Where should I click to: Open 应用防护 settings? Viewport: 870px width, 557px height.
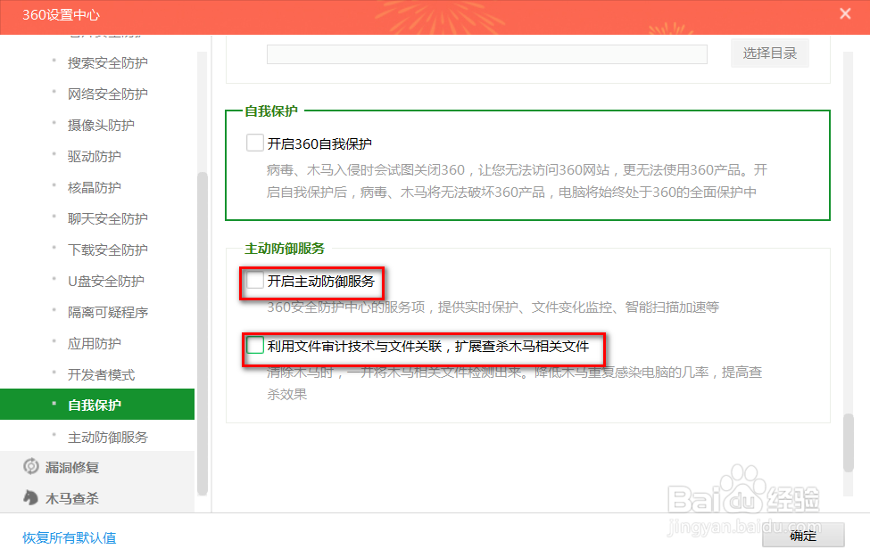pyautogui.click(x=95, y=343)
